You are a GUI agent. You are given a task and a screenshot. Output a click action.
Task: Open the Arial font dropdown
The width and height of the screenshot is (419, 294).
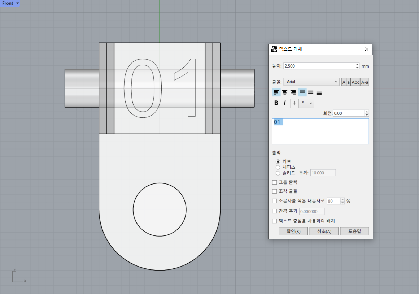pyautogui.click(x=311, y=82)
